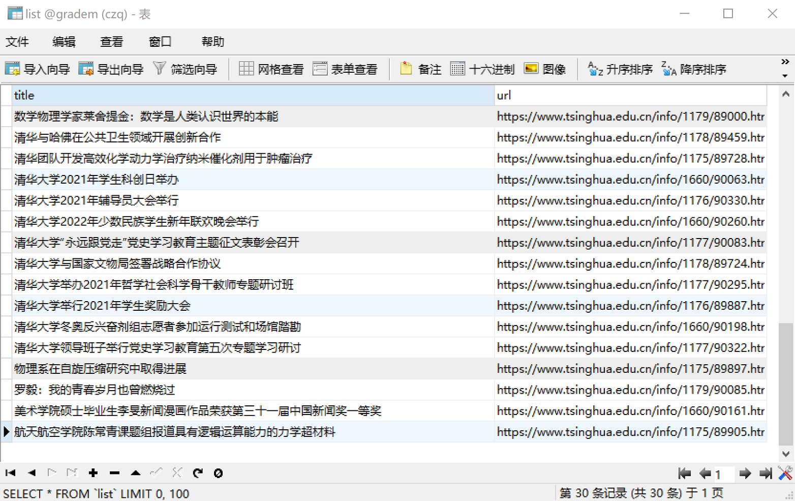Screen dimensions: 795x501
Task: Sort descending with 降序排序
Action: click(x=694, y=69)
